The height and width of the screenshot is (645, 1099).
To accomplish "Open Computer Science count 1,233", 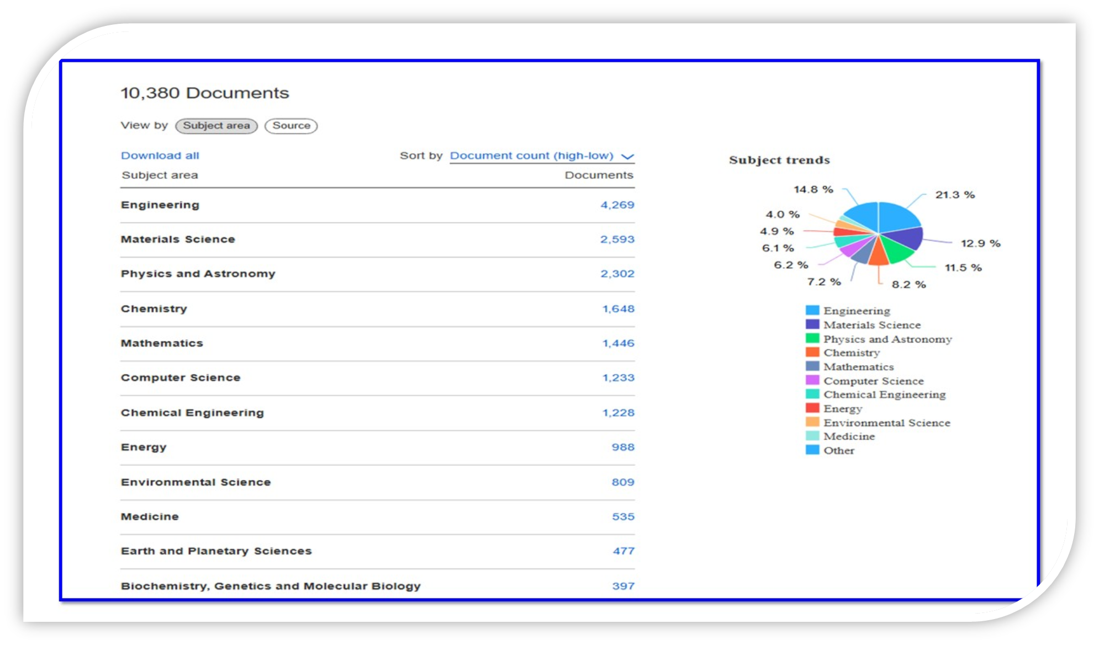I will 618,378.
